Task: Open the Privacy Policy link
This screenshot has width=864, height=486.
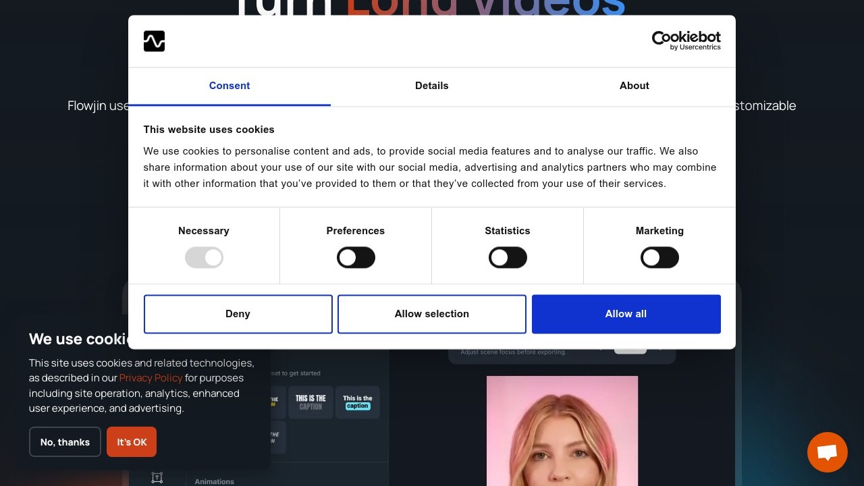Action: pos(151,378)
